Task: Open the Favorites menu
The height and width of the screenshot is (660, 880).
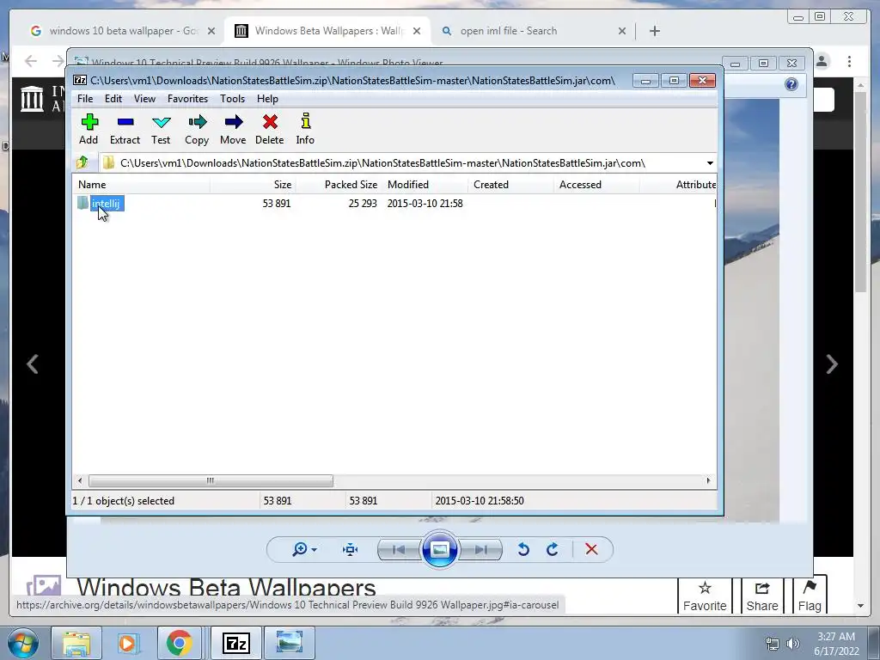Action: (187, 99)
